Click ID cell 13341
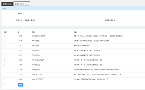The width and height of the screenshot is (145, 90). 20,41
